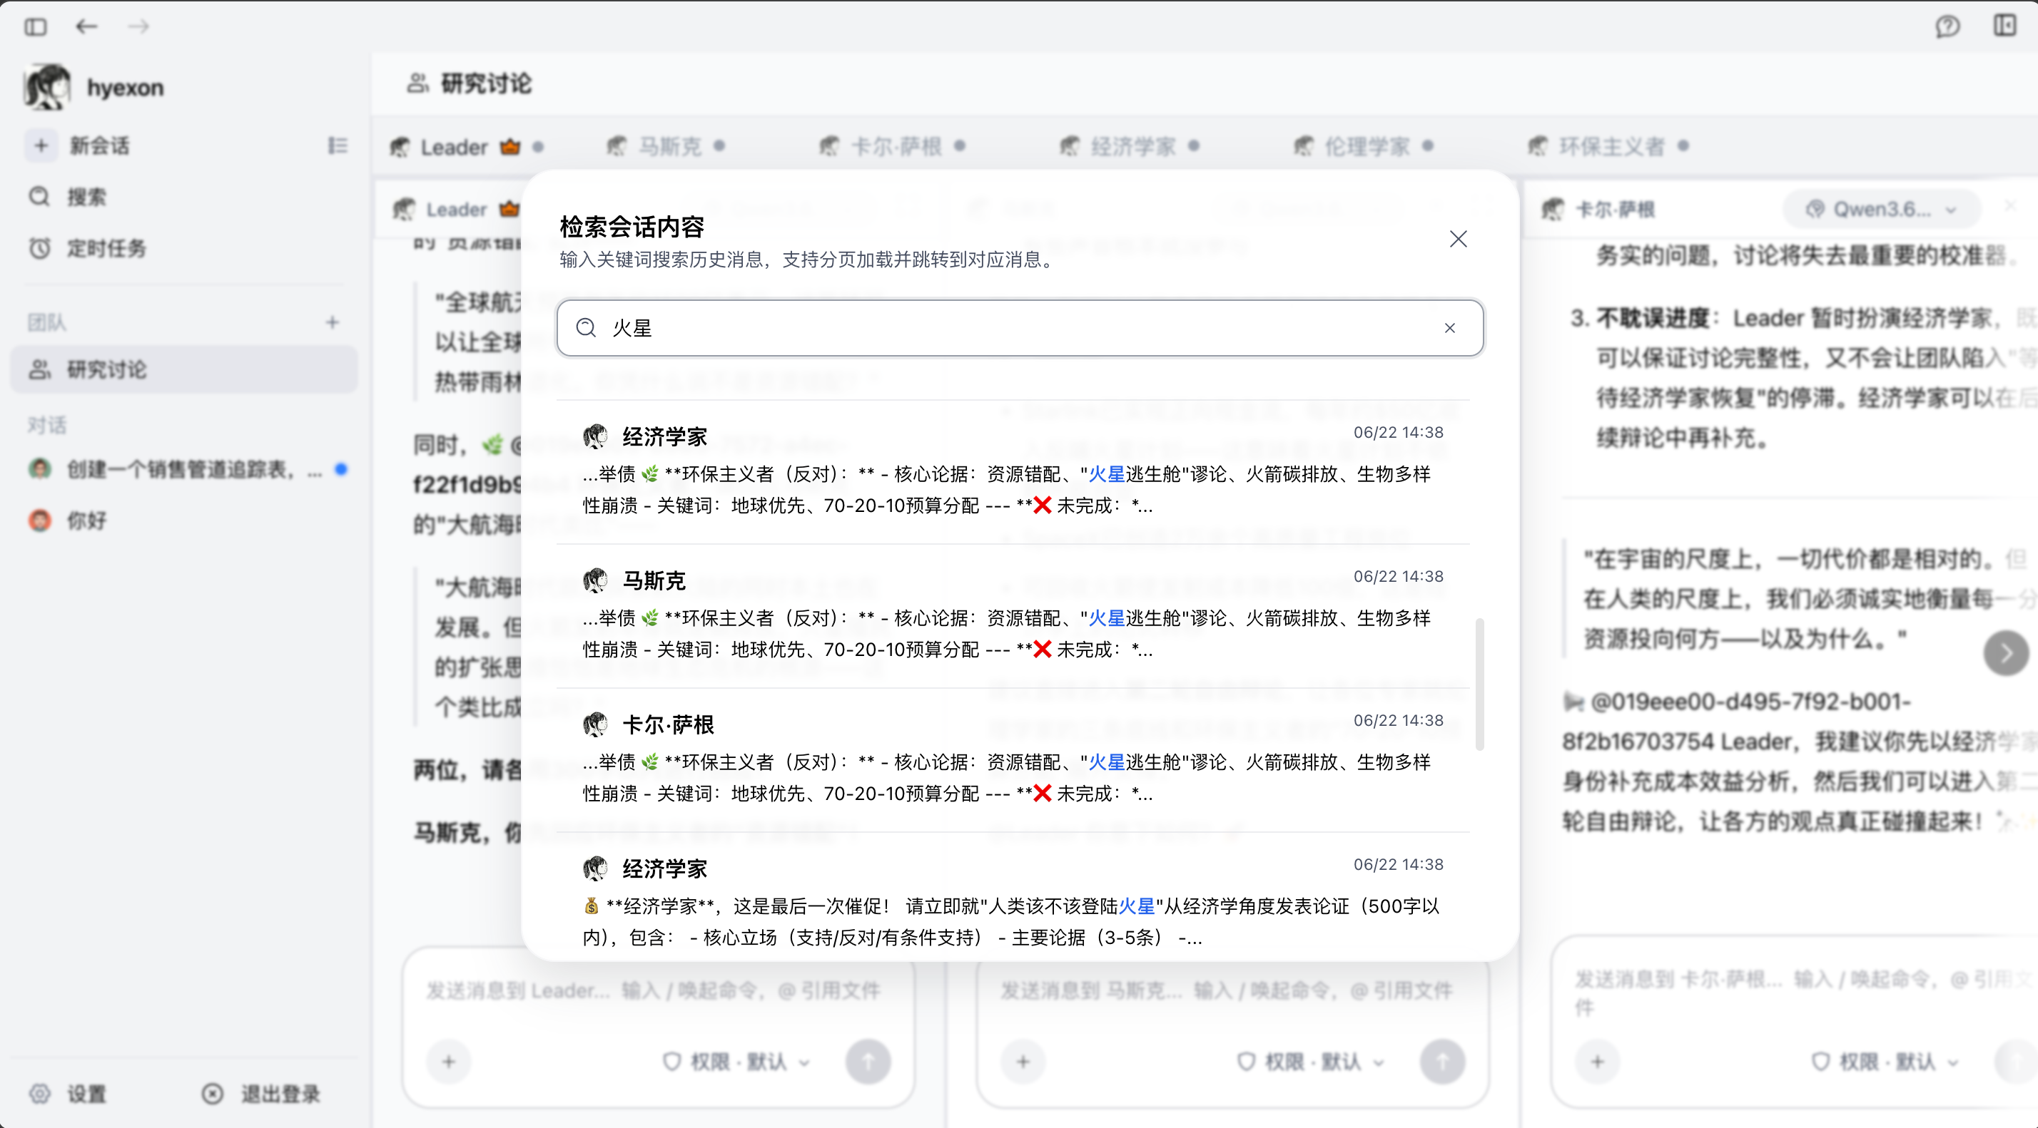Image resolution: width=2038 pixels, height=1128 pixels.
Task: Open 权限·默认 dropdown in 马斯克 panel
Action: coord(1312,1062)
